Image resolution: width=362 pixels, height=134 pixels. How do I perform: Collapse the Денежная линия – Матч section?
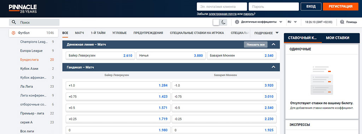[x=274, y=44]
